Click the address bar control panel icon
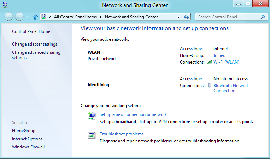Viewport: 270px width, 159px height. click(44, 17)
